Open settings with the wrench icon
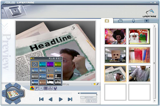This screenshot has width=160, height=106. (55, 88)
